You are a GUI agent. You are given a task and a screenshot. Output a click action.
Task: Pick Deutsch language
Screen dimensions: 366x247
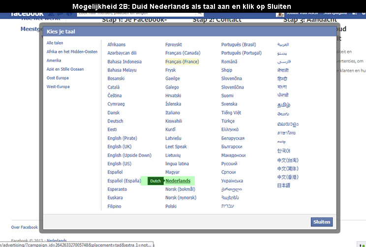[115, 121]
